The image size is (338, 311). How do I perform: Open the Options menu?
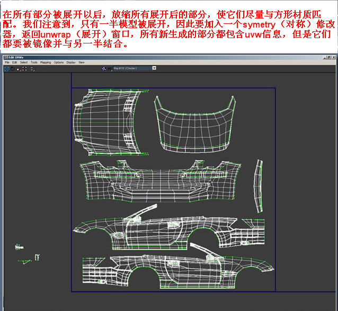58,63
